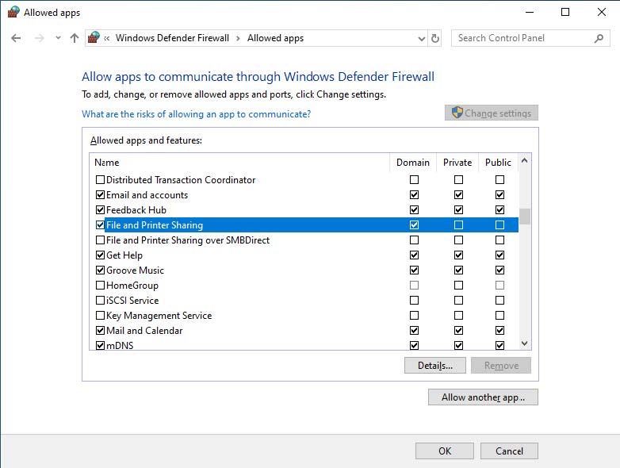Click the Domain column header

click(413, 163)
